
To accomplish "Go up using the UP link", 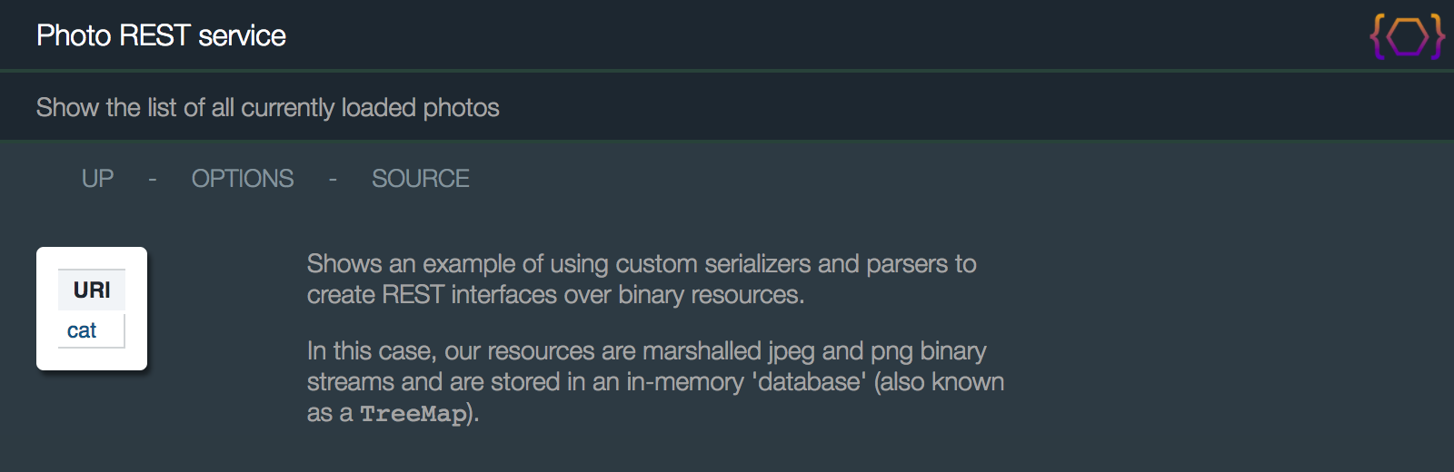I will click(98, 179).
